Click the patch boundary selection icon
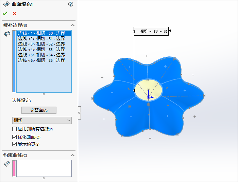 click(7, 34)
